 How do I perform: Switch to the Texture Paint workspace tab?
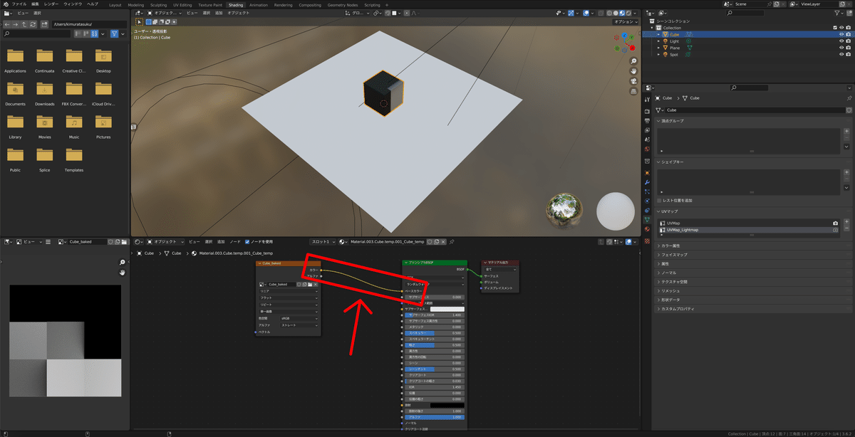[210, 4]
